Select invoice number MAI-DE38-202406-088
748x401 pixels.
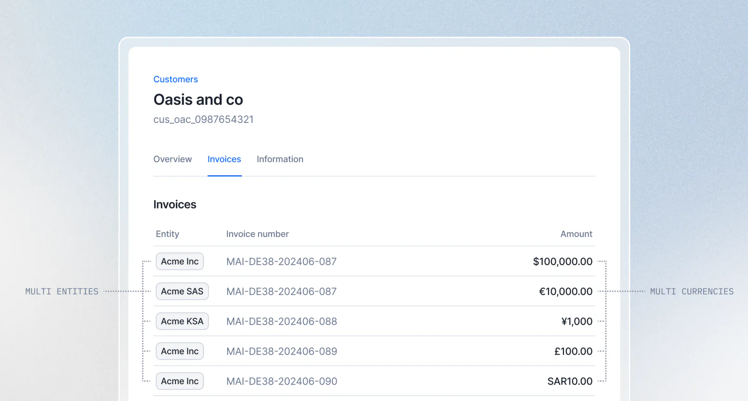pos(281,322)
